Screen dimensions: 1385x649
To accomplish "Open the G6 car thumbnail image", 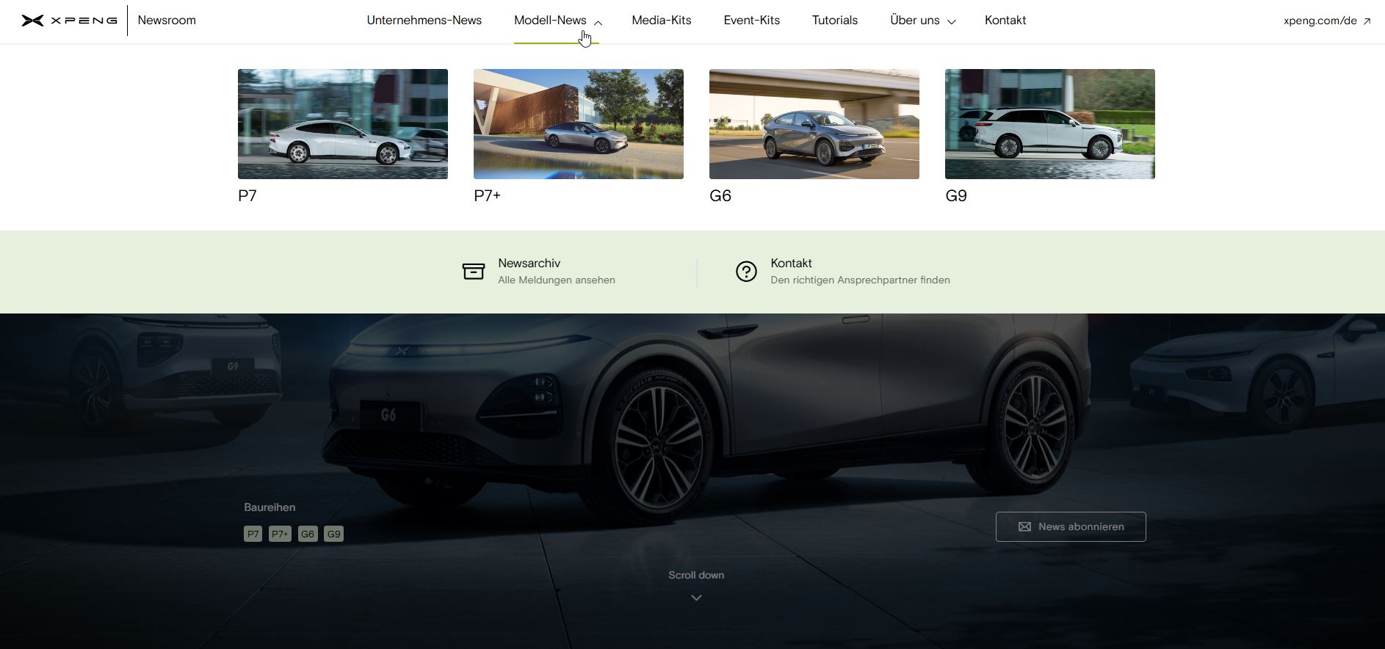I will [814, 124].
